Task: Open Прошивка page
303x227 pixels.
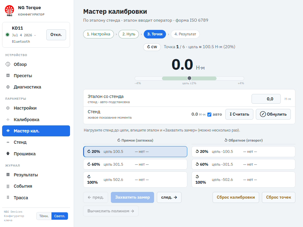Action: click(x=36, y=153)
